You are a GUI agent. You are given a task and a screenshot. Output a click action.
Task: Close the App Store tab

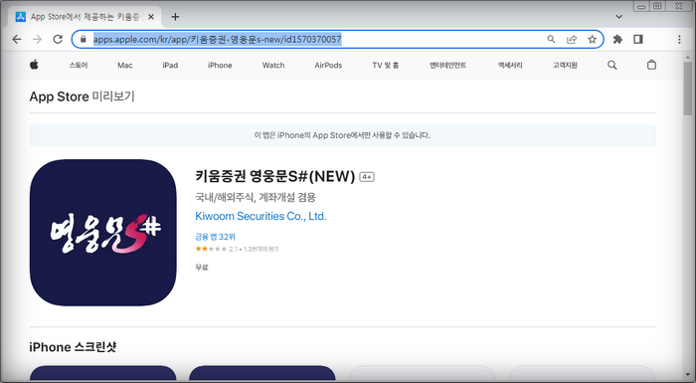pyautogui.click(x=151, y=17)
